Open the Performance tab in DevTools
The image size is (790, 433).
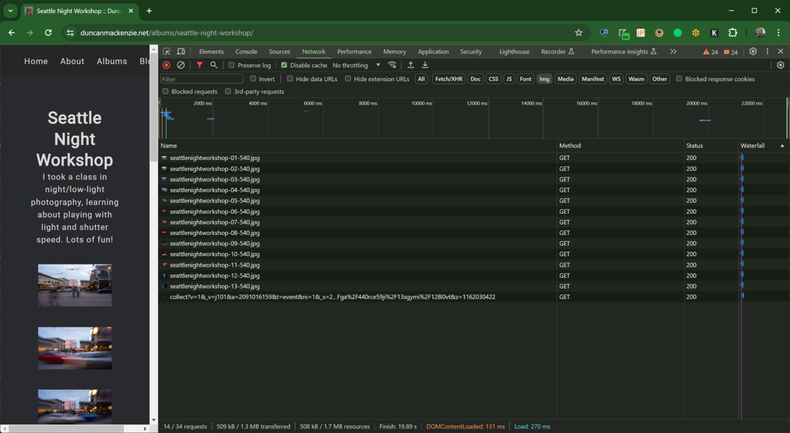tap(354, 52)
